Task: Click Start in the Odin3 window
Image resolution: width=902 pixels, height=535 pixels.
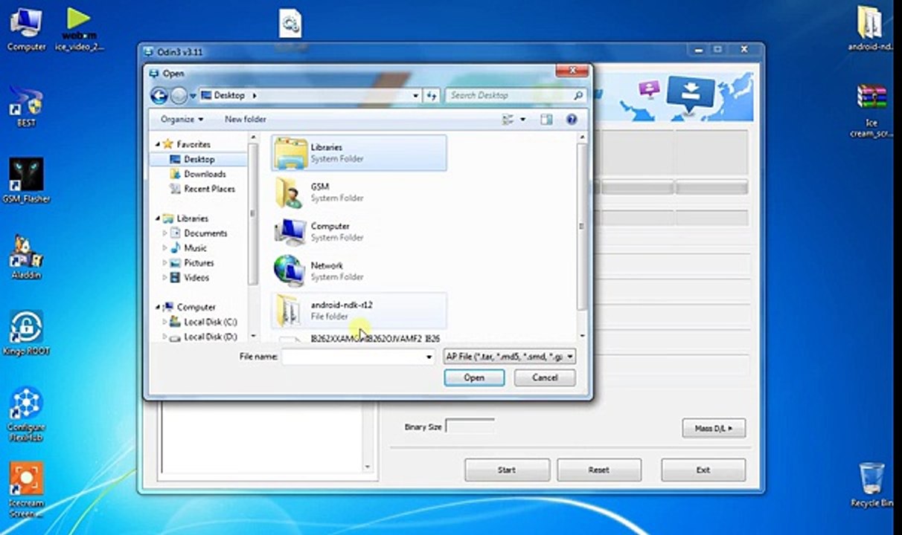Action: pos(507,470)
